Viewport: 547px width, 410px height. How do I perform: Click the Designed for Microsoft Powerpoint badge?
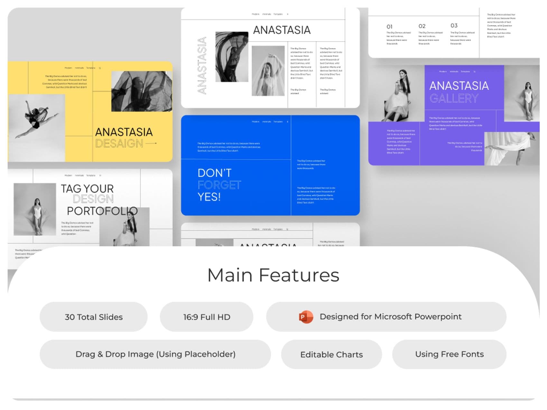click(386, 317)
